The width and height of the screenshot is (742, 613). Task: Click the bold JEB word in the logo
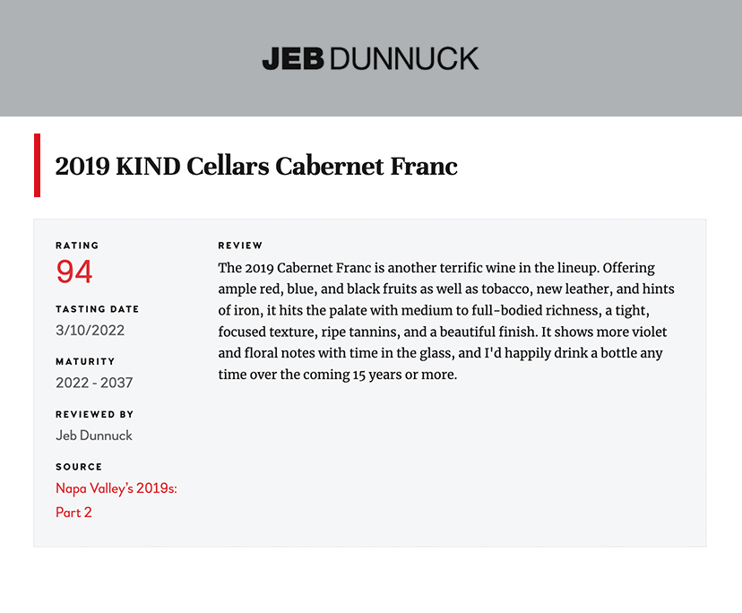(x=293, y=58)
